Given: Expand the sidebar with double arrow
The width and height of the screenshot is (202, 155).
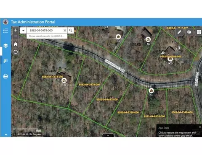Looking at the screenshot, I should coord(6,134).
